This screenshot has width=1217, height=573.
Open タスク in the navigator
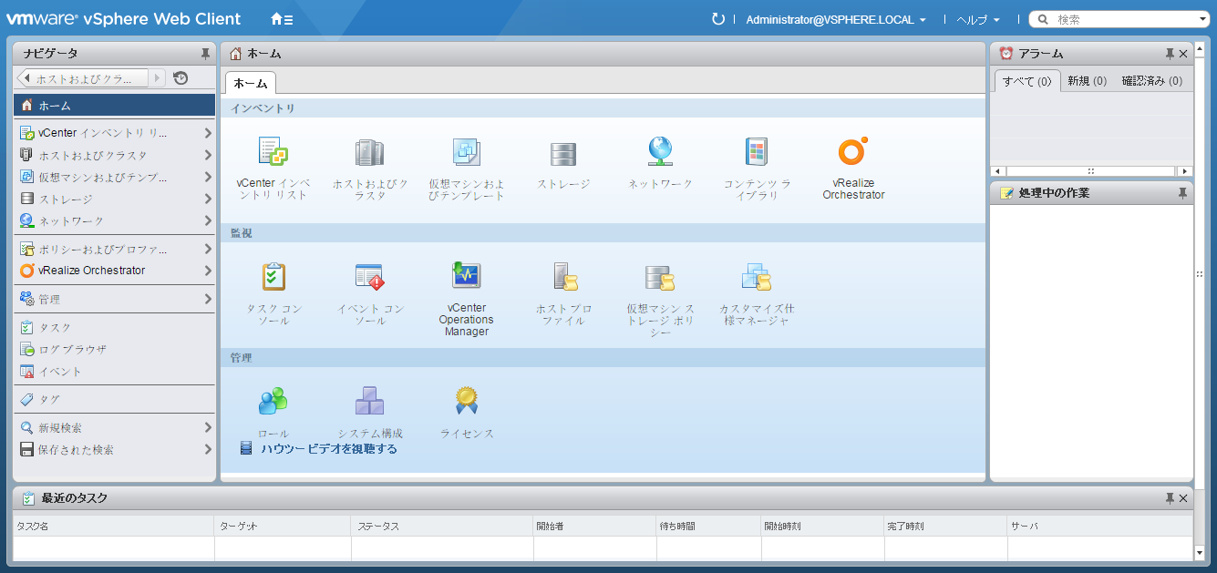pos(115,327)
